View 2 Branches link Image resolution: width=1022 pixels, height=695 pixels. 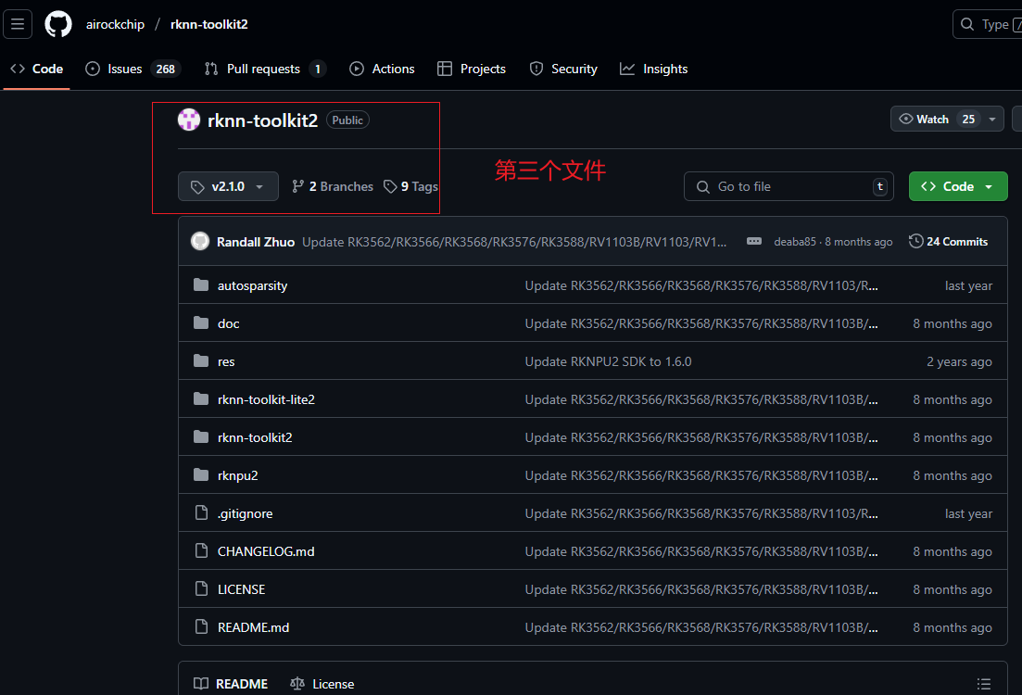(333, 186)
